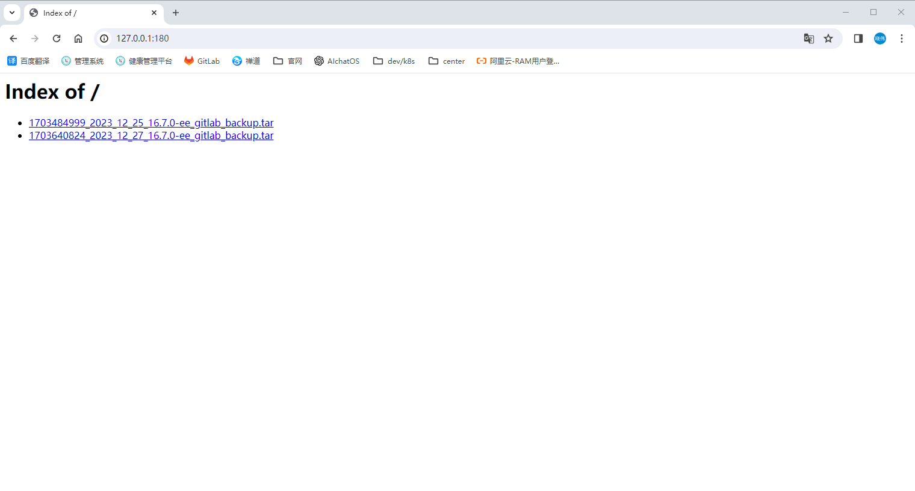915x491 pixels.
Task: Toggle the browser side panel
Action: pos(858,39)
